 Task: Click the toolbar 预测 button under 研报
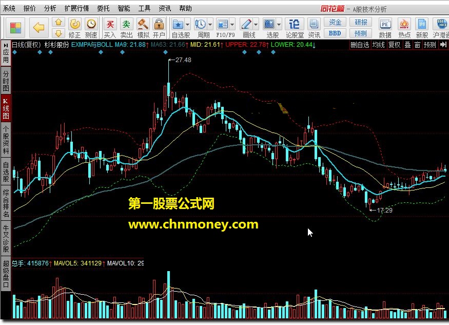(361, 33)
